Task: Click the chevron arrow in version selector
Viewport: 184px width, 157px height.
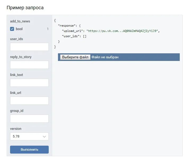Action: tap(44, 137)
